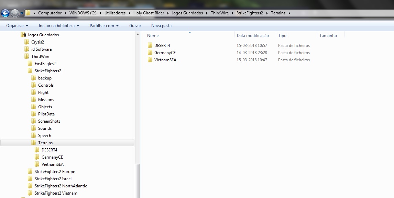Expand the breadcrumb arrow after Utilizadores

130,13
